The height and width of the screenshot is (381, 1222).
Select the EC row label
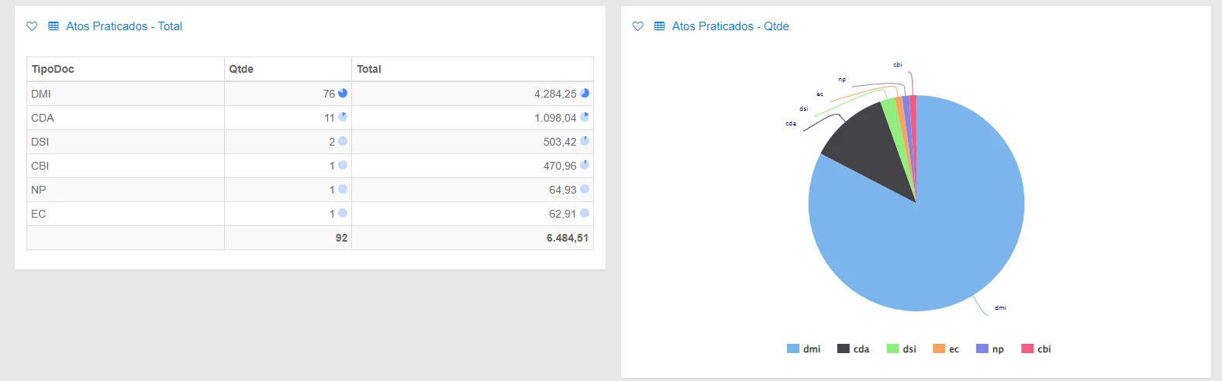click(39, 214)
